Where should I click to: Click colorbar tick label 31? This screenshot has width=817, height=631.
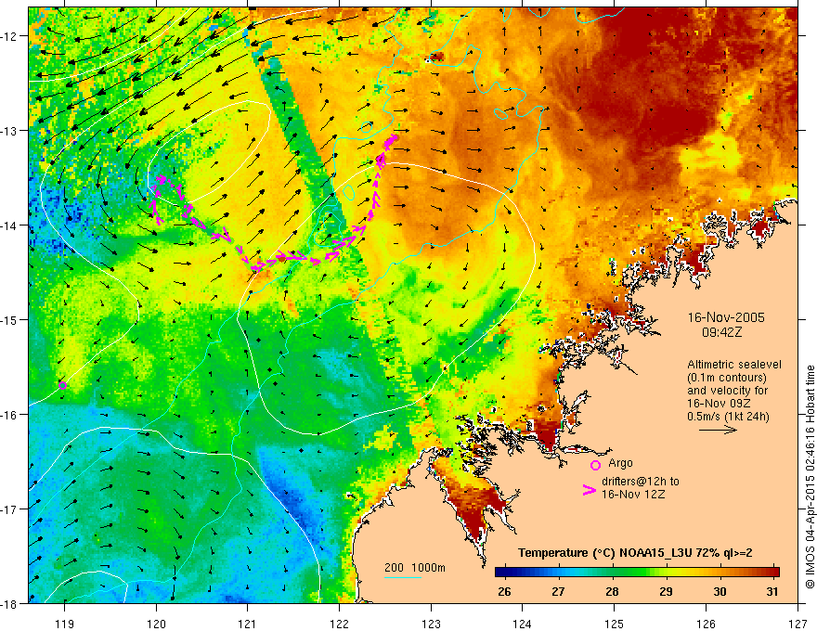click(x=772, y=591)
